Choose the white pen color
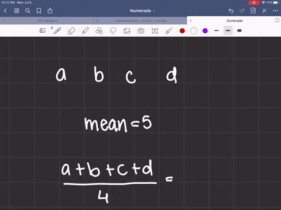Viewport: 281px width, 210px height. (194, 31)
